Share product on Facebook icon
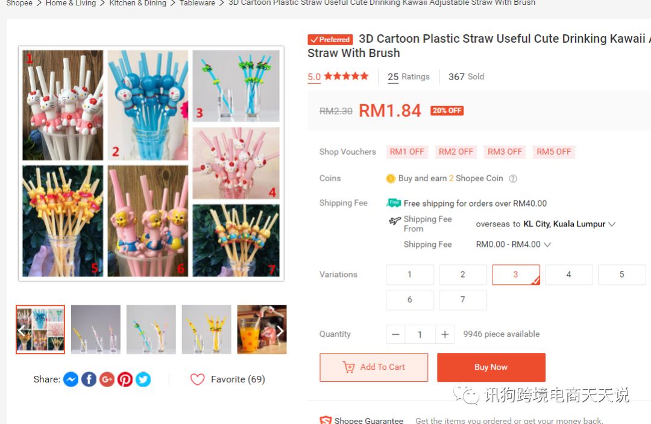 [x=89, y=379]
